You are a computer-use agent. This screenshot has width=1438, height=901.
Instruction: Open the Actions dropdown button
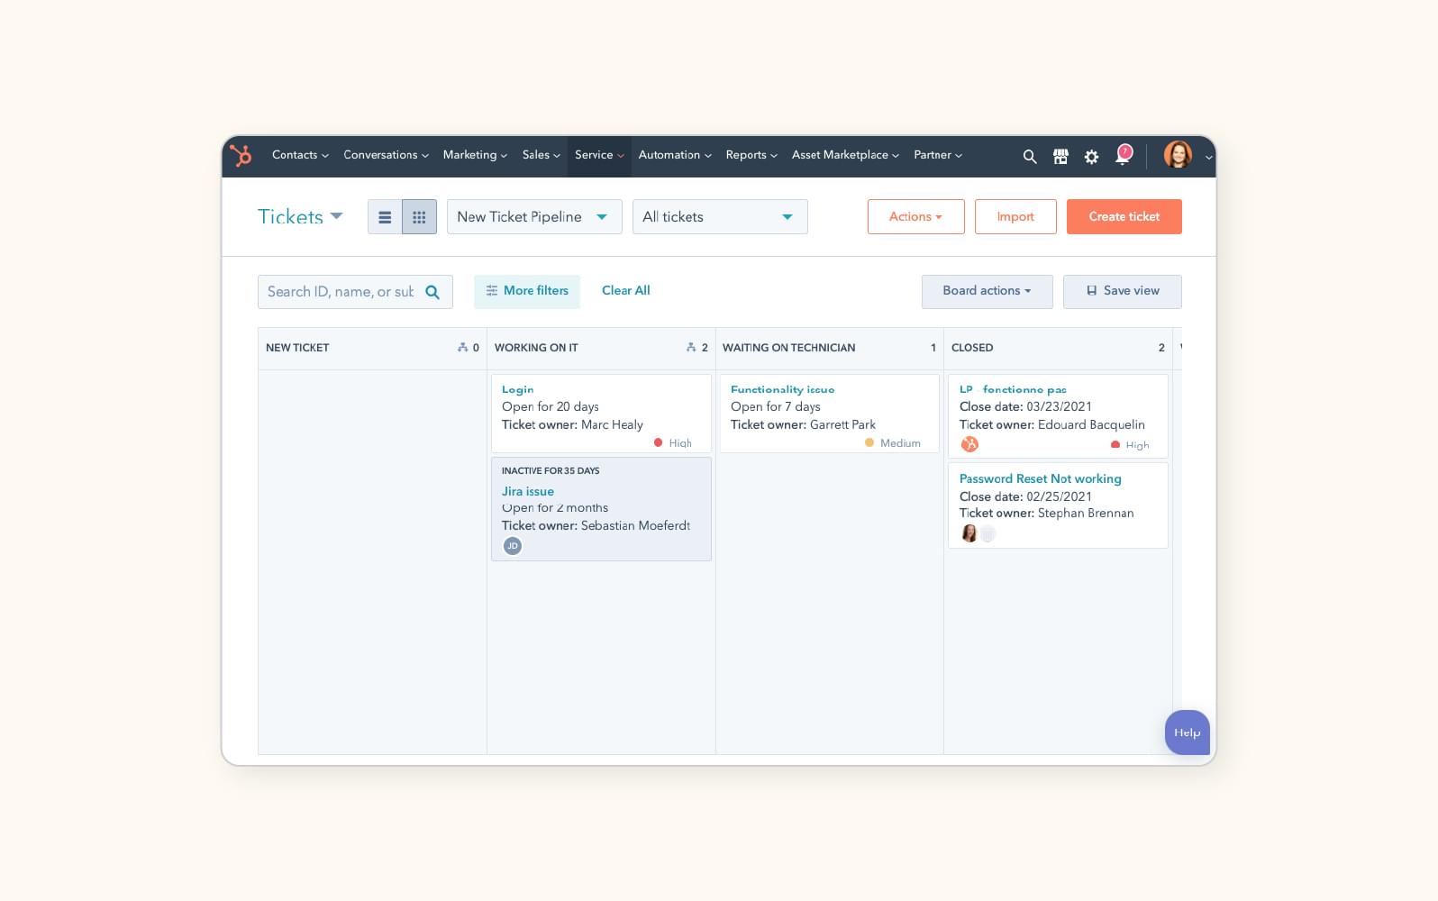coord(915,217)
